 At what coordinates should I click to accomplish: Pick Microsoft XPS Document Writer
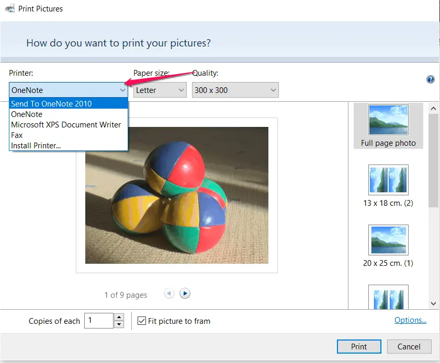[x=69, y=125]
